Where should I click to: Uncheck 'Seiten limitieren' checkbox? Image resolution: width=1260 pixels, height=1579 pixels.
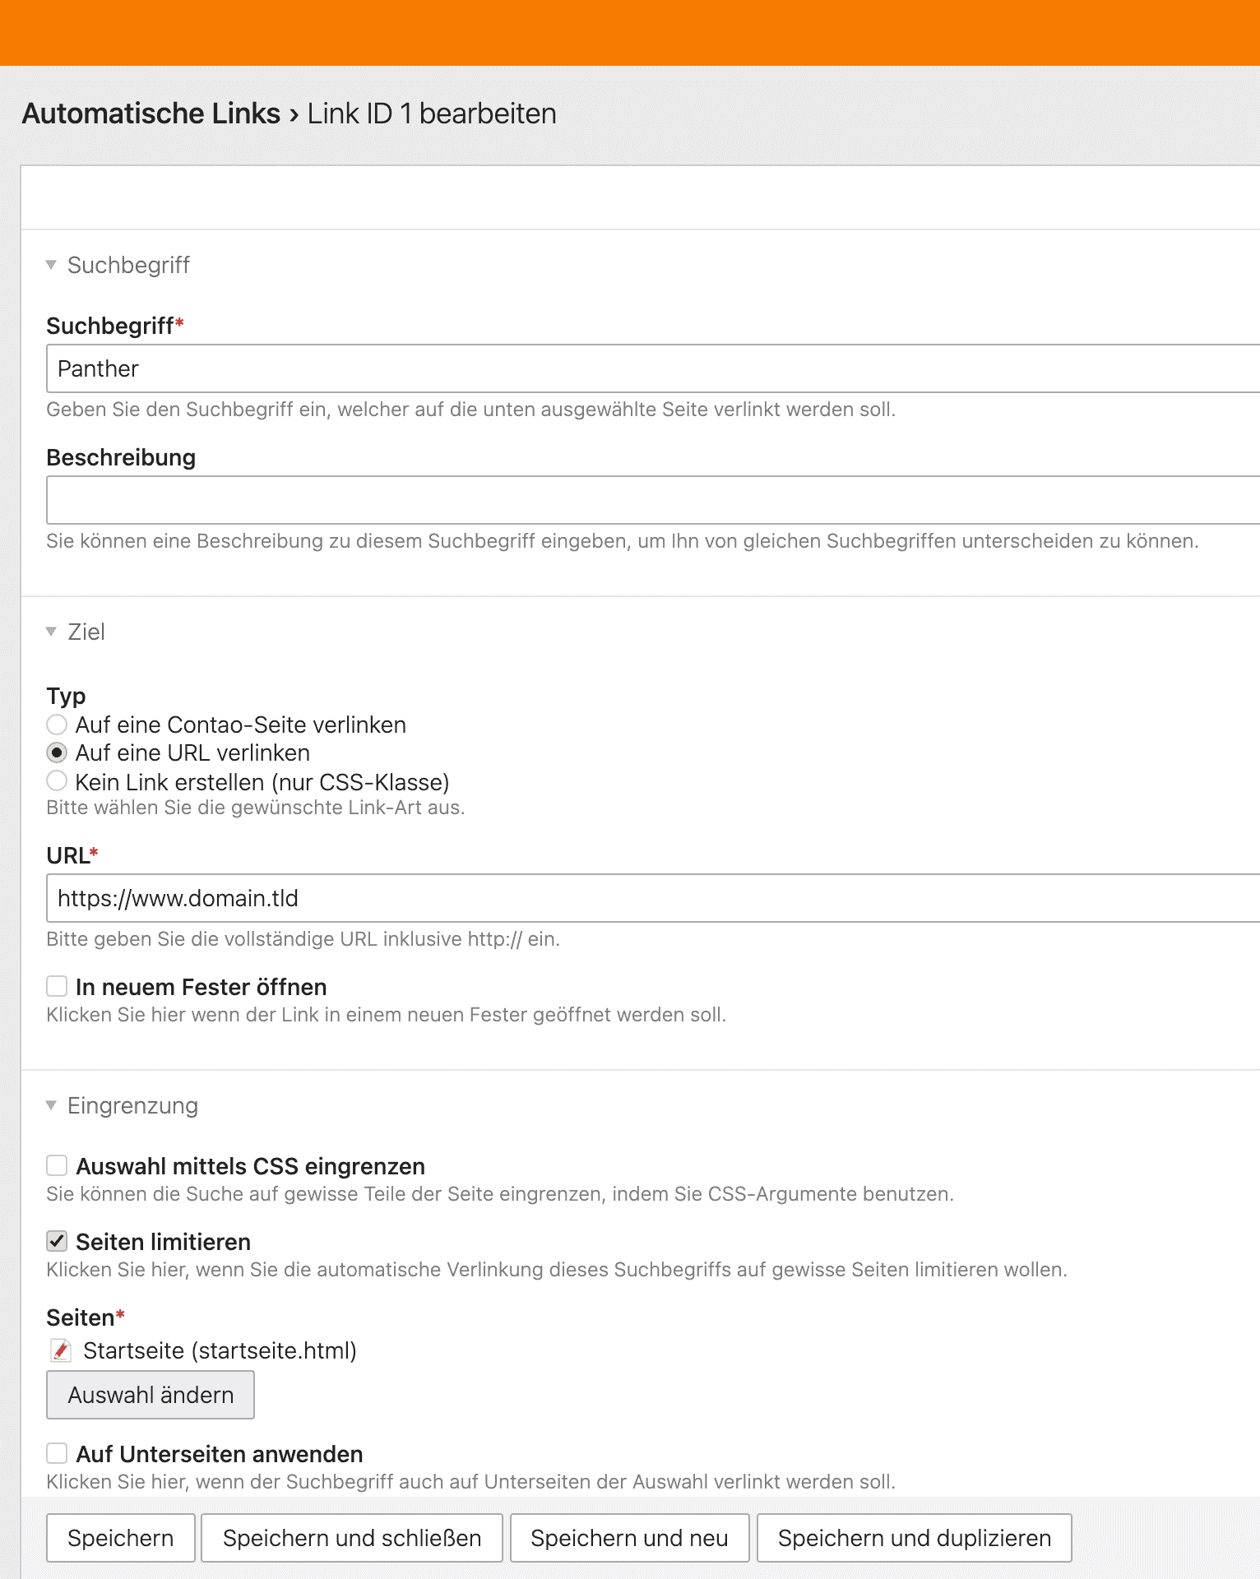pyautogui.click(x=57, y=1241)
